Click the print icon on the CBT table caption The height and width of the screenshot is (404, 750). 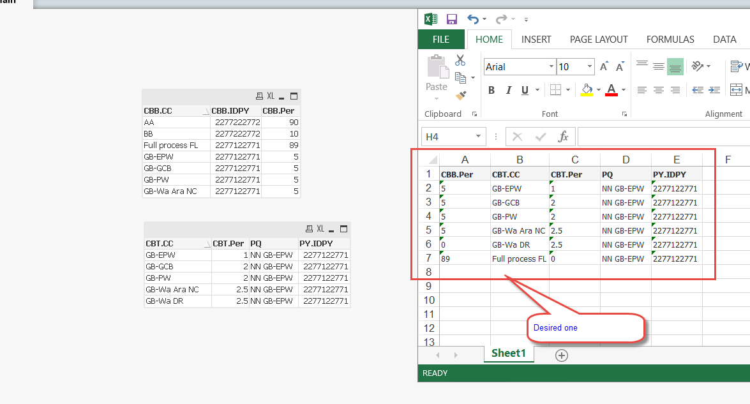[x=310, y=228]
